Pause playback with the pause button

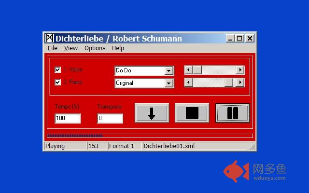233,113
